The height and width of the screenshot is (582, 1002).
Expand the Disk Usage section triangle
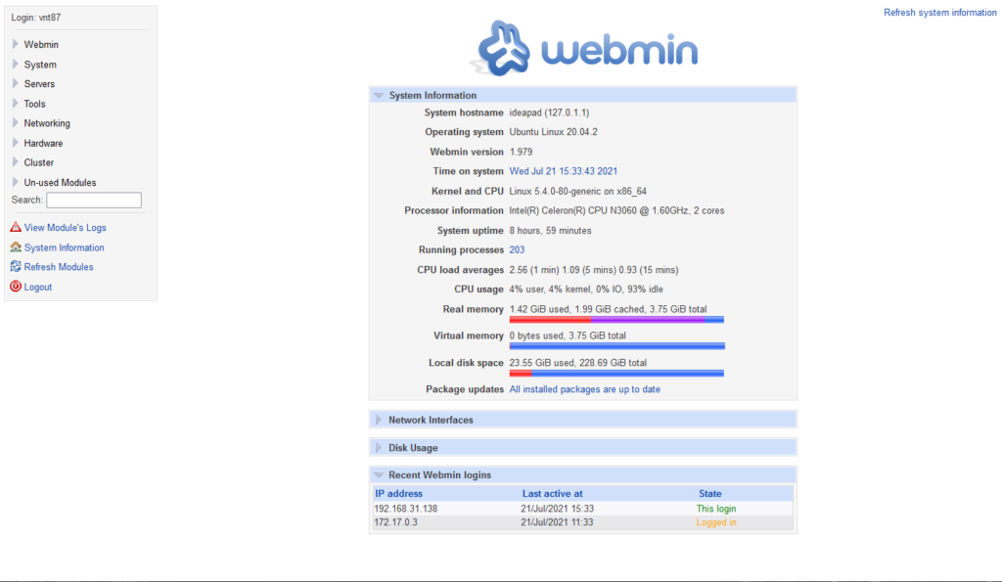379,448
